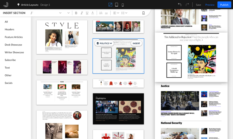
Task: Open 'A Joyful Testament to Middle Age' preview card
Action: coord(174,70)
